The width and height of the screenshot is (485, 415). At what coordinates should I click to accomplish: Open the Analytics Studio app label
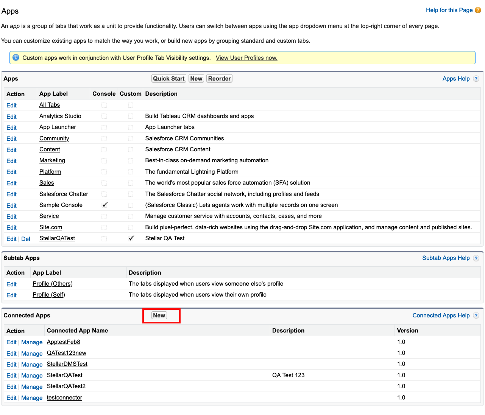click(x=60, y=116)
